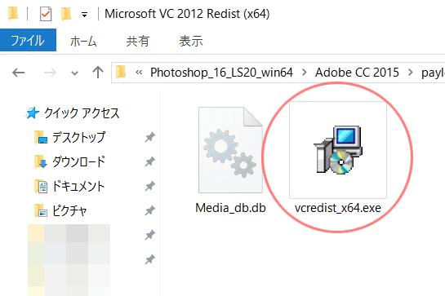Click the folder system icon in title bar

[x=13, y=14]
